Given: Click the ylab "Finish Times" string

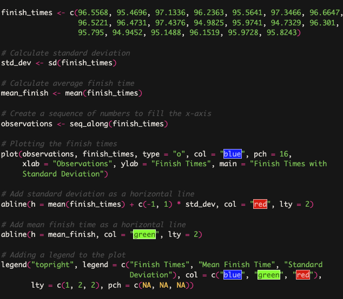Looking at the screenshot, I should tap(181, 164).
